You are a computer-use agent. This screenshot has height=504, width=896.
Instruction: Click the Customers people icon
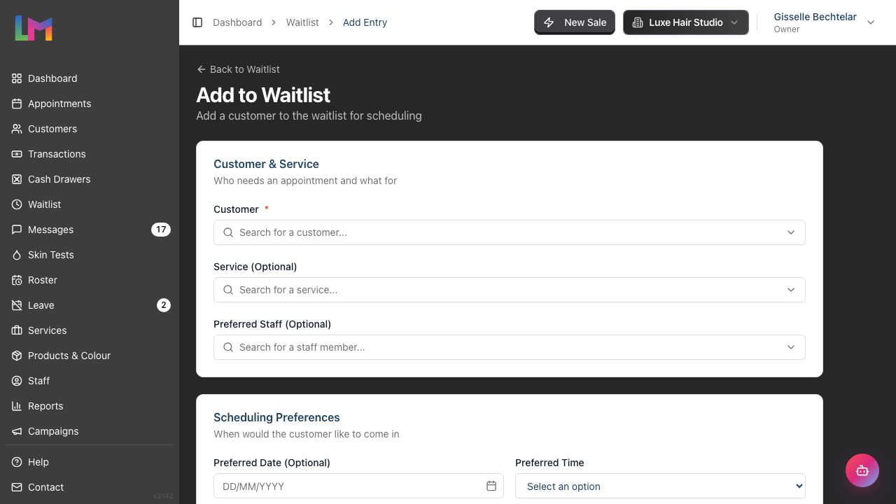coord(17,129)
